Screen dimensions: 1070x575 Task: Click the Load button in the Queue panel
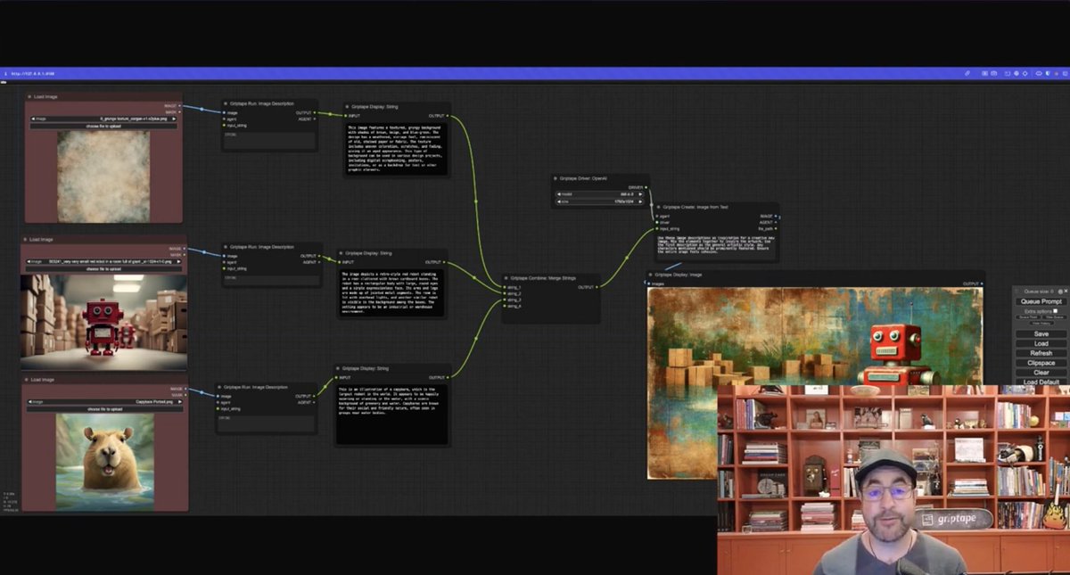[1041, 343]
